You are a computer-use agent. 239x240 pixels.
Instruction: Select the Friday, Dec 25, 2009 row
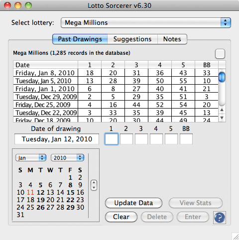[x=116, y=105]
